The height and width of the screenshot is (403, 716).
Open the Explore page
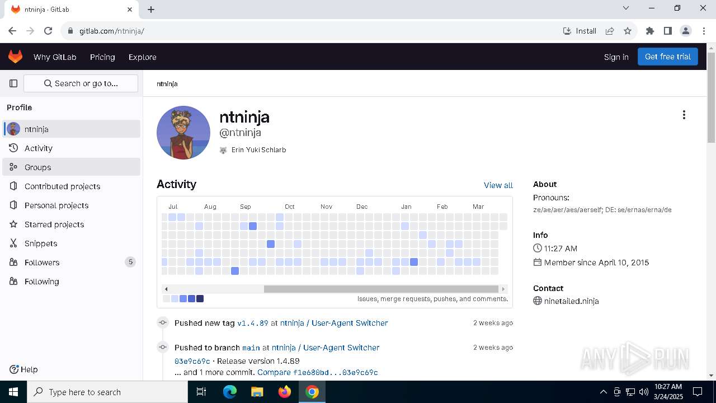[143, 57]
